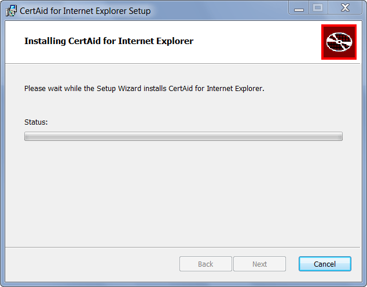Screen dimensions: 367x287
Task: Select the "Installing CertAid for Internet Explorer" heading
Action: [x=109, y=41]
